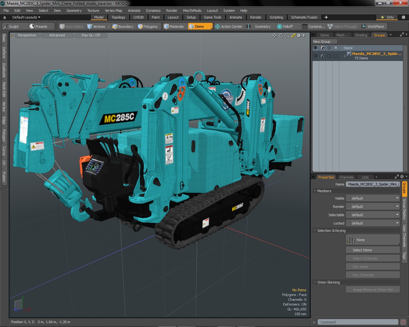Switch to the UVEdit layout tab
409x327 pixels.
pos(139,17)
